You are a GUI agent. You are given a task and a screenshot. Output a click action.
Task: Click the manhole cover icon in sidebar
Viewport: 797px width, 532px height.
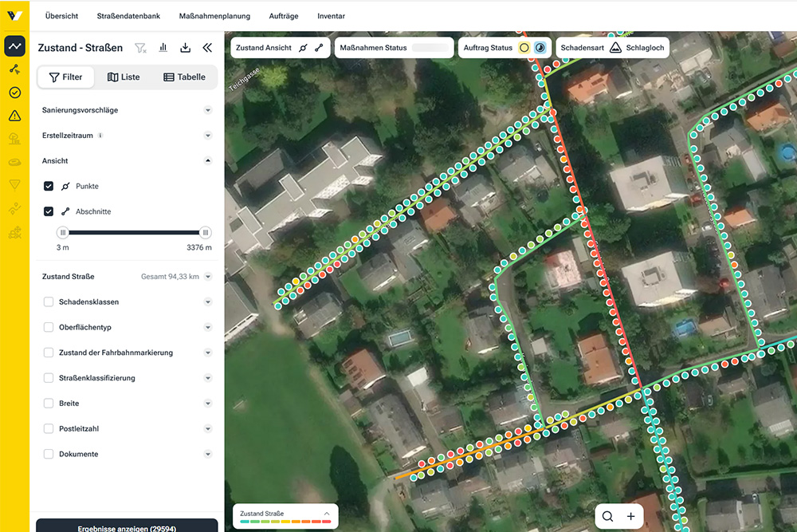click(x=14, y=162)
